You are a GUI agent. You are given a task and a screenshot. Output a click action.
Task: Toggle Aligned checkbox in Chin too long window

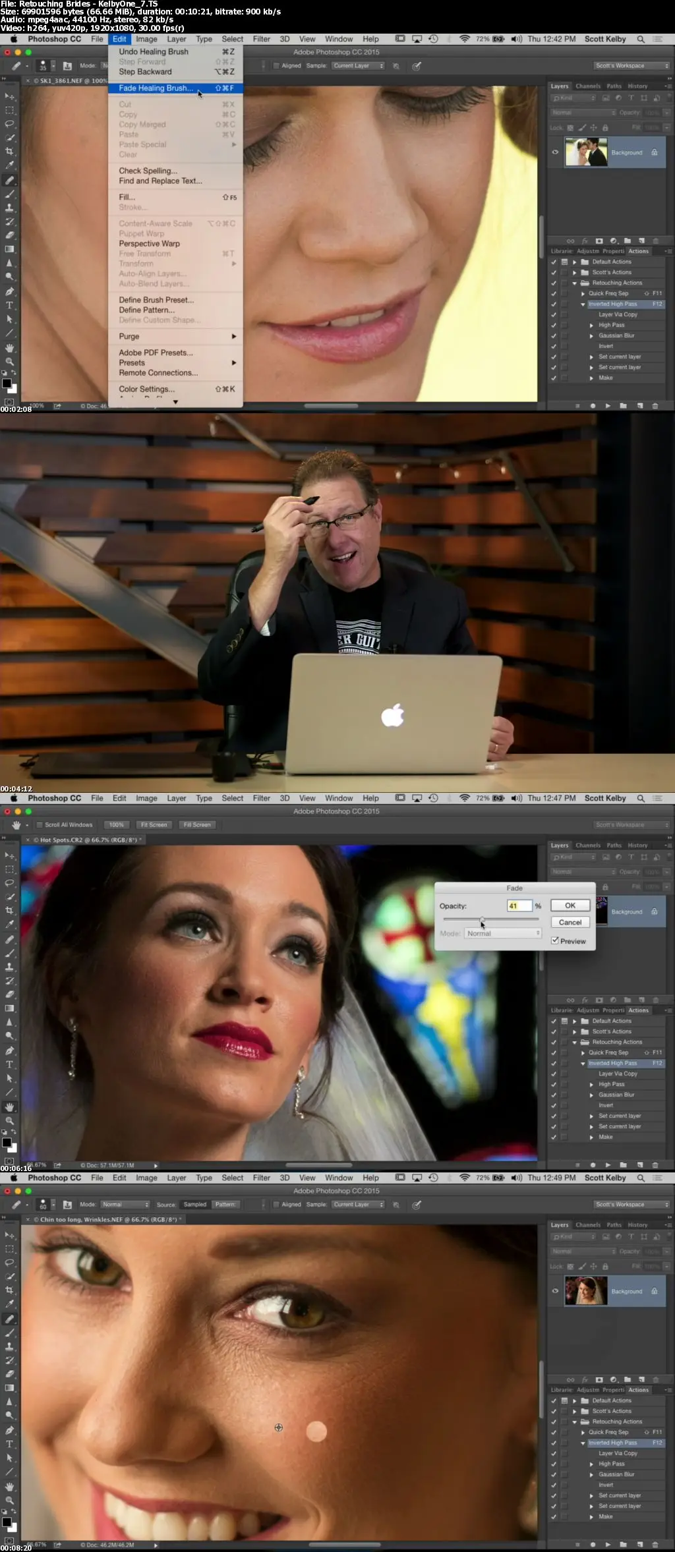276,1205
